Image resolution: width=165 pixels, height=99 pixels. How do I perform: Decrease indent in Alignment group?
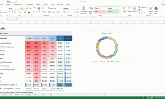click(42, 12)
